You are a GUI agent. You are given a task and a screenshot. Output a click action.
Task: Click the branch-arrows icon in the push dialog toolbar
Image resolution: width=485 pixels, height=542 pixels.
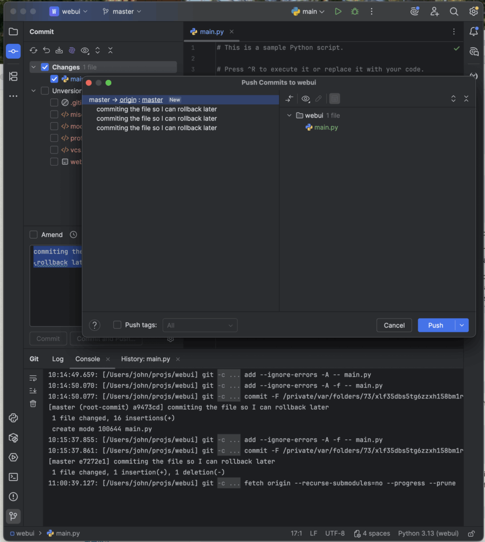[289, 99]
